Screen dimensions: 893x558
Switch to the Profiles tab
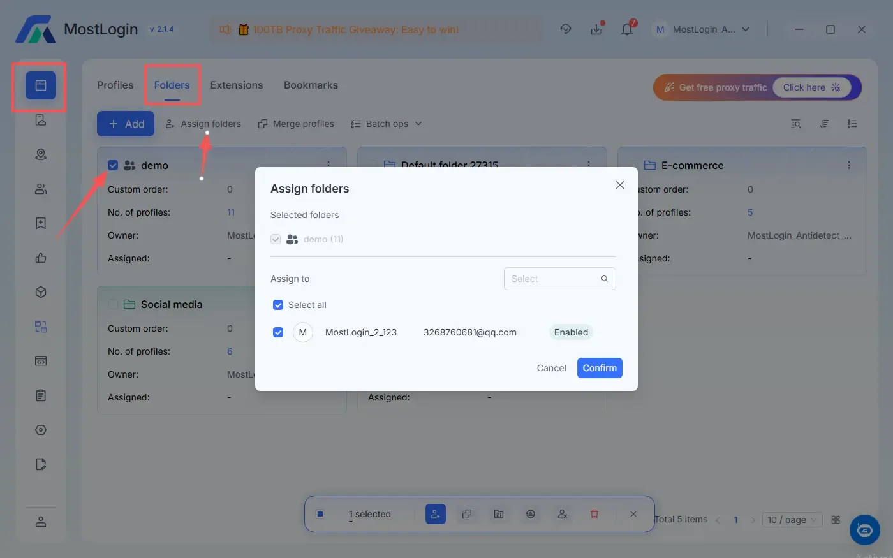tap(115, 85)
